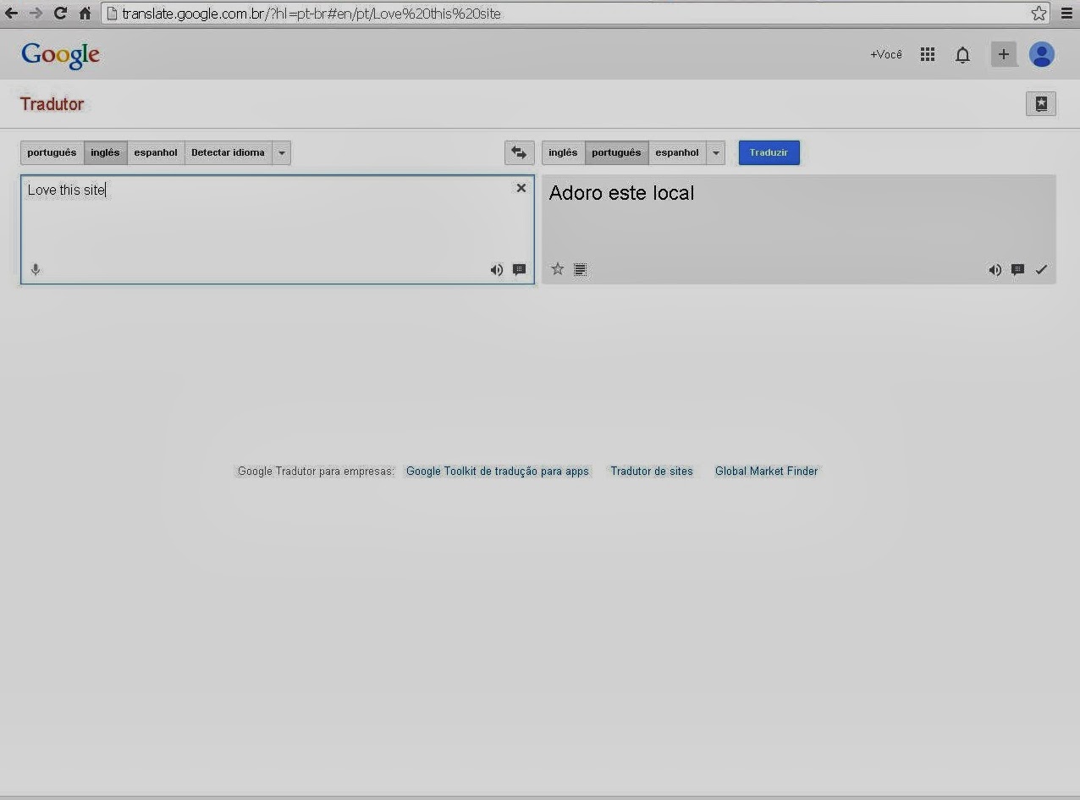Select espanhol as target language
Screen dimensions: 1080x800
tap(677, 152)
